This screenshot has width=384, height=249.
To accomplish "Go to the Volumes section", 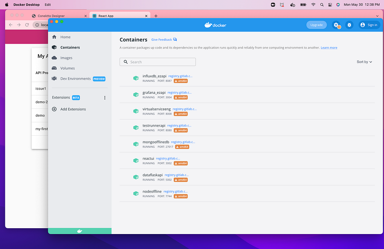I will 67,68.
